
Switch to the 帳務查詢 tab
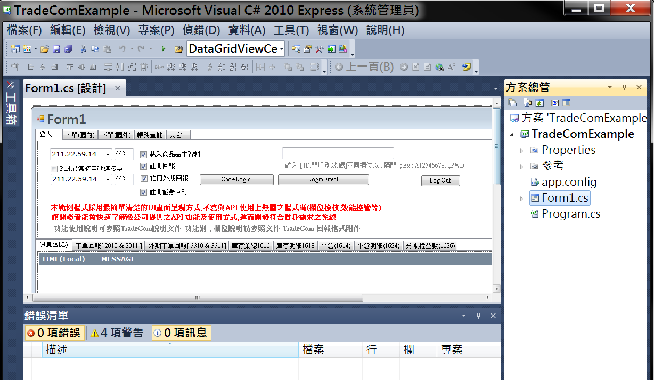pyautogui.click(x=150, y=135)
